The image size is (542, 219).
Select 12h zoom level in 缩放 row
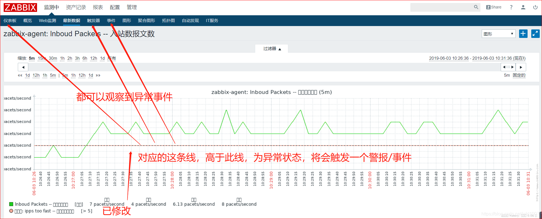(x=94, y=58)
